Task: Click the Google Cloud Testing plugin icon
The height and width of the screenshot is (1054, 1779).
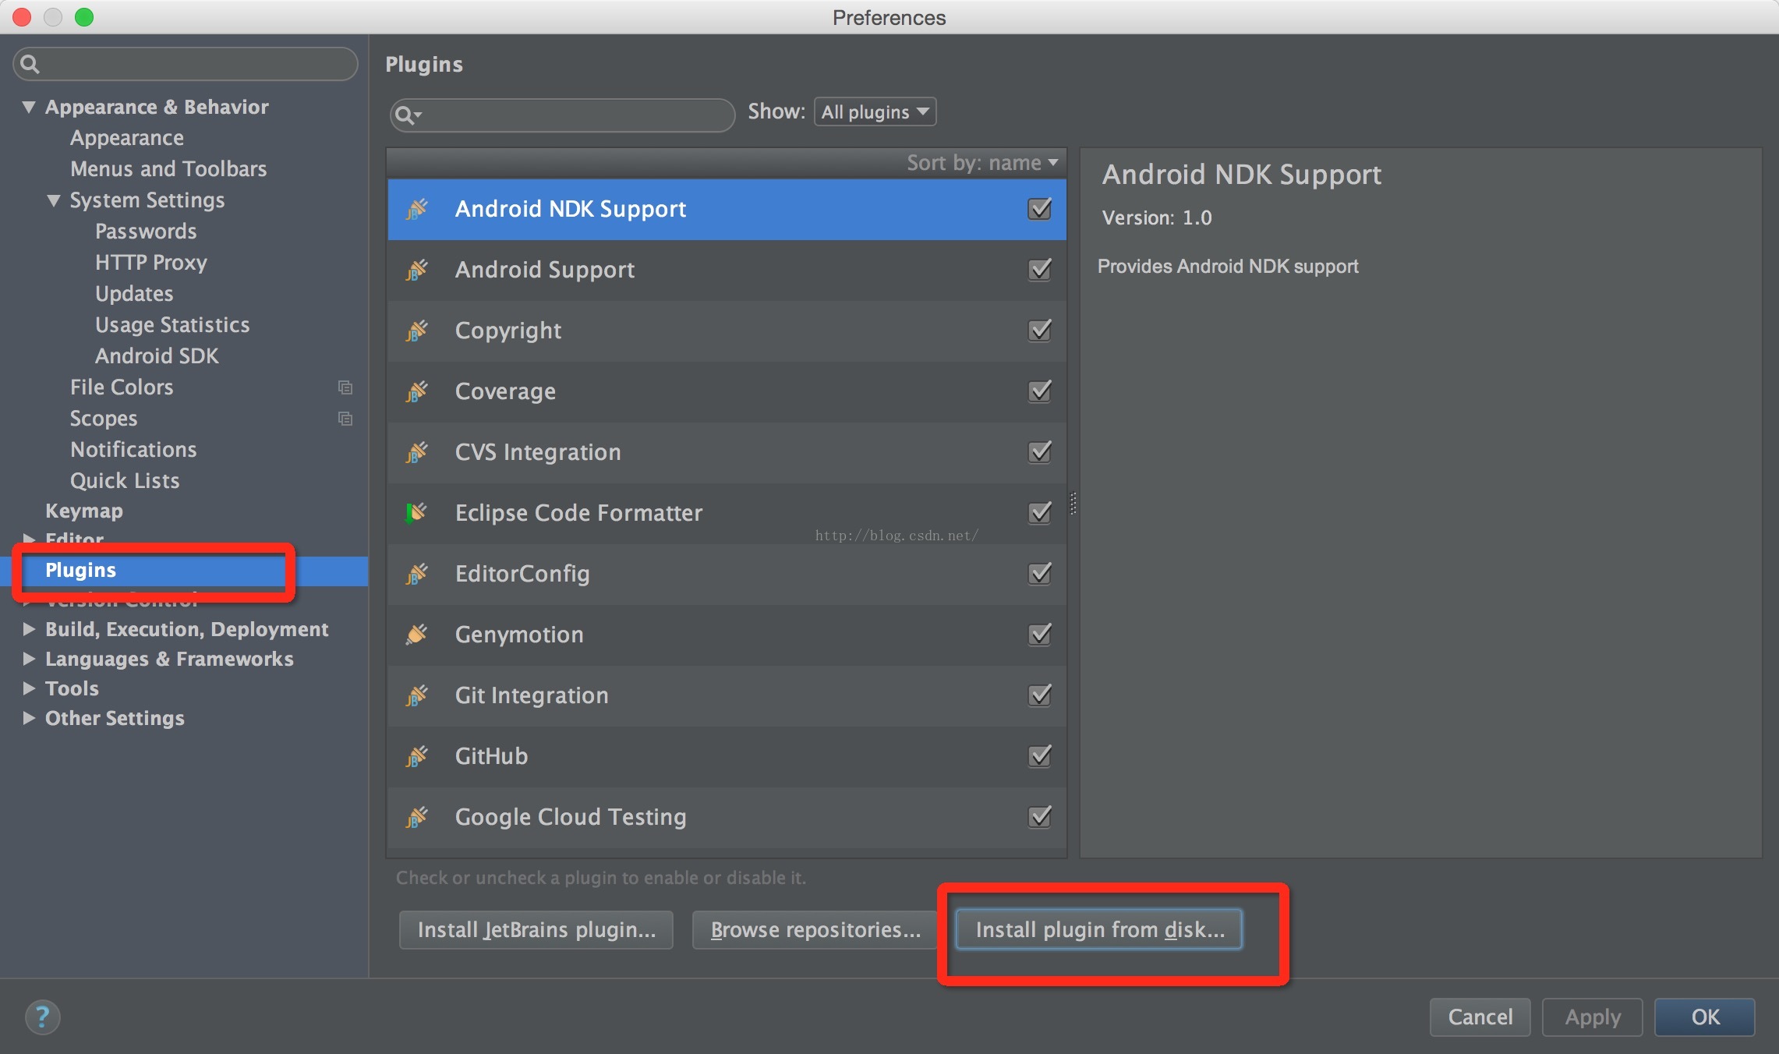Action: [x=417, y=817]
